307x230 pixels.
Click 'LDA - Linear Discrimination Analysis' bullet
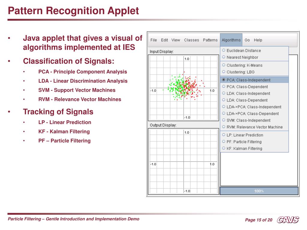[x=83, y=81]
